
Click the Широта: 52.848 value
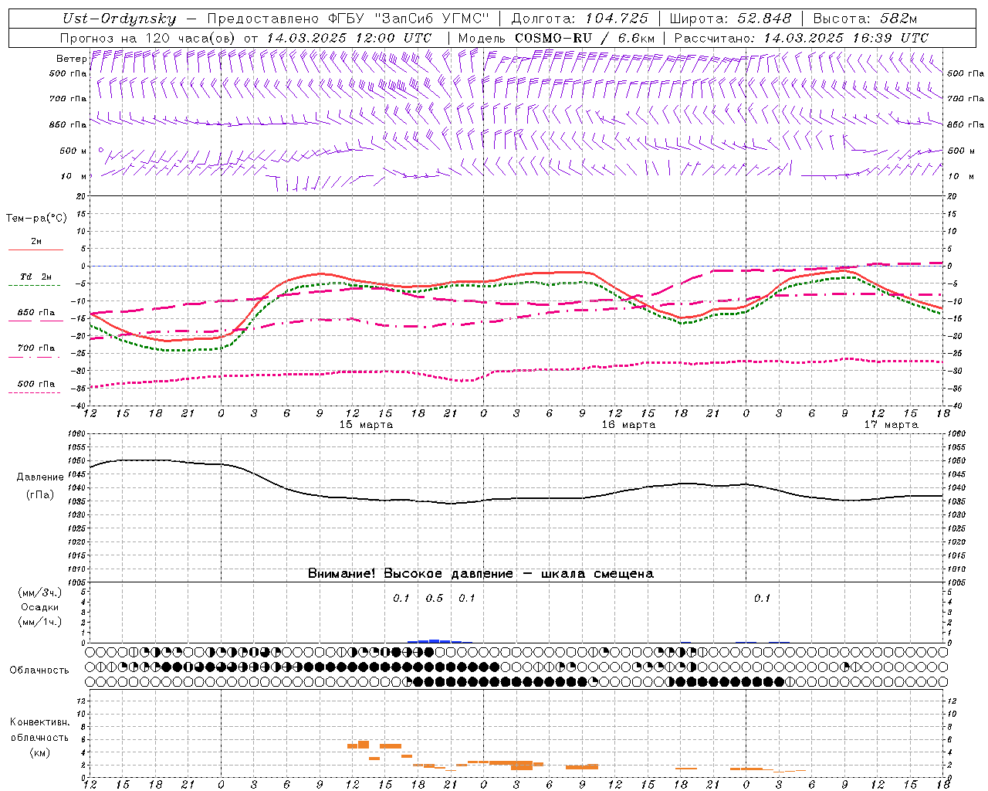click(730, 19)
